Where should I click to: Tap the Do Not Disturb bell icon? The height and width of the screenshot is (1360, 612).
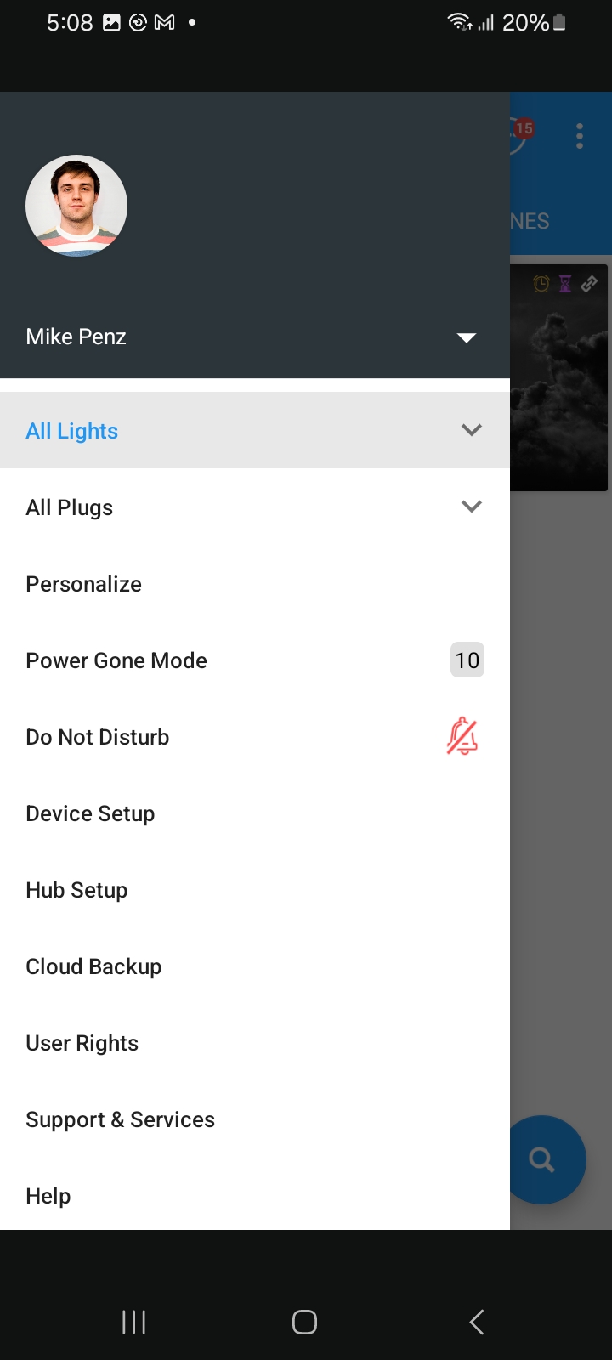pos(462,736)
